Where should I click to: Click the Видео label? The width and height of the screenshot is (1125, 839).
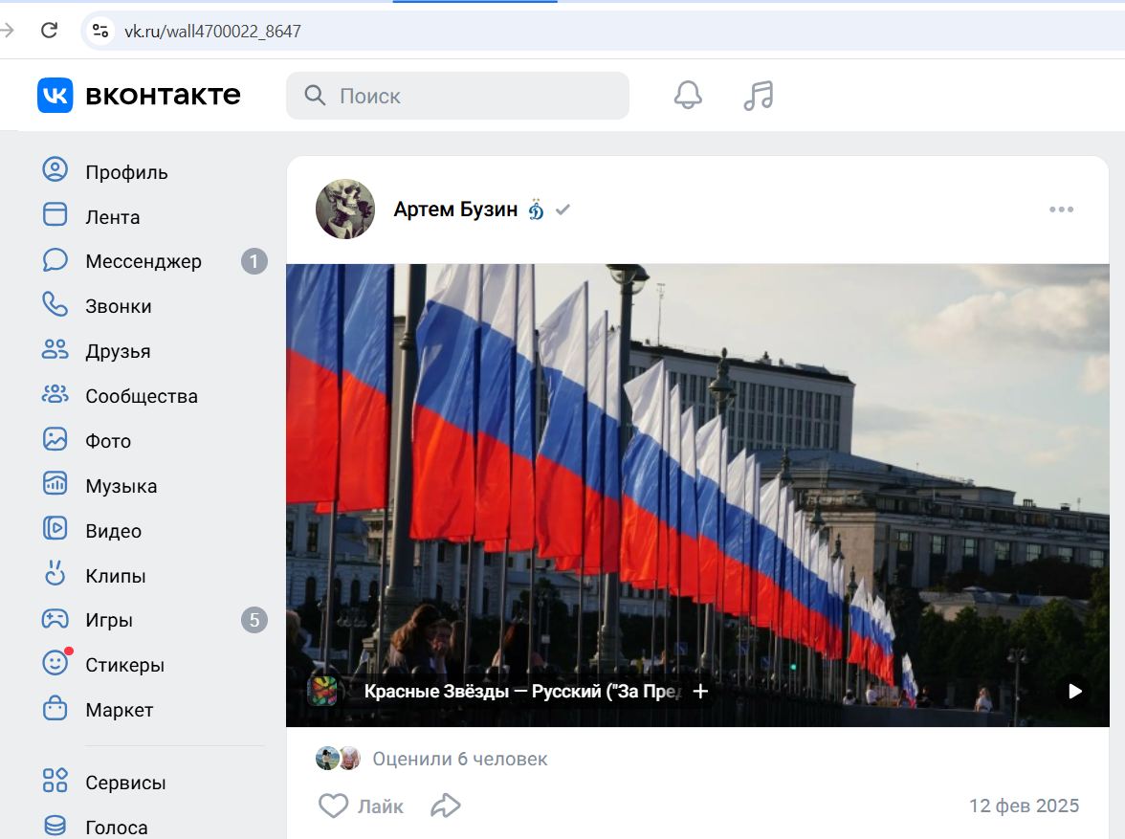[113, 531]
